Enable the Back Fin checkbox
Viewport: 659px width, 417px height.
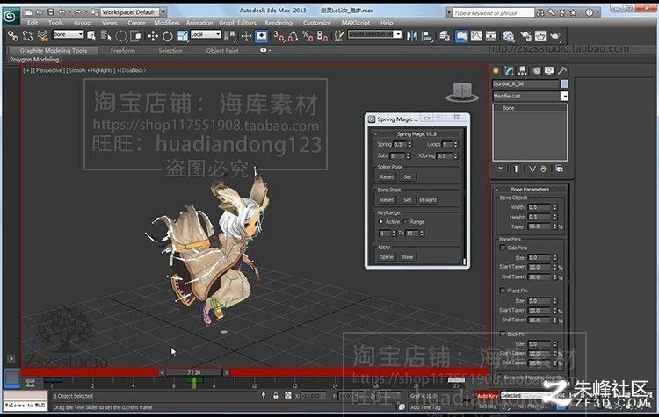503,334
